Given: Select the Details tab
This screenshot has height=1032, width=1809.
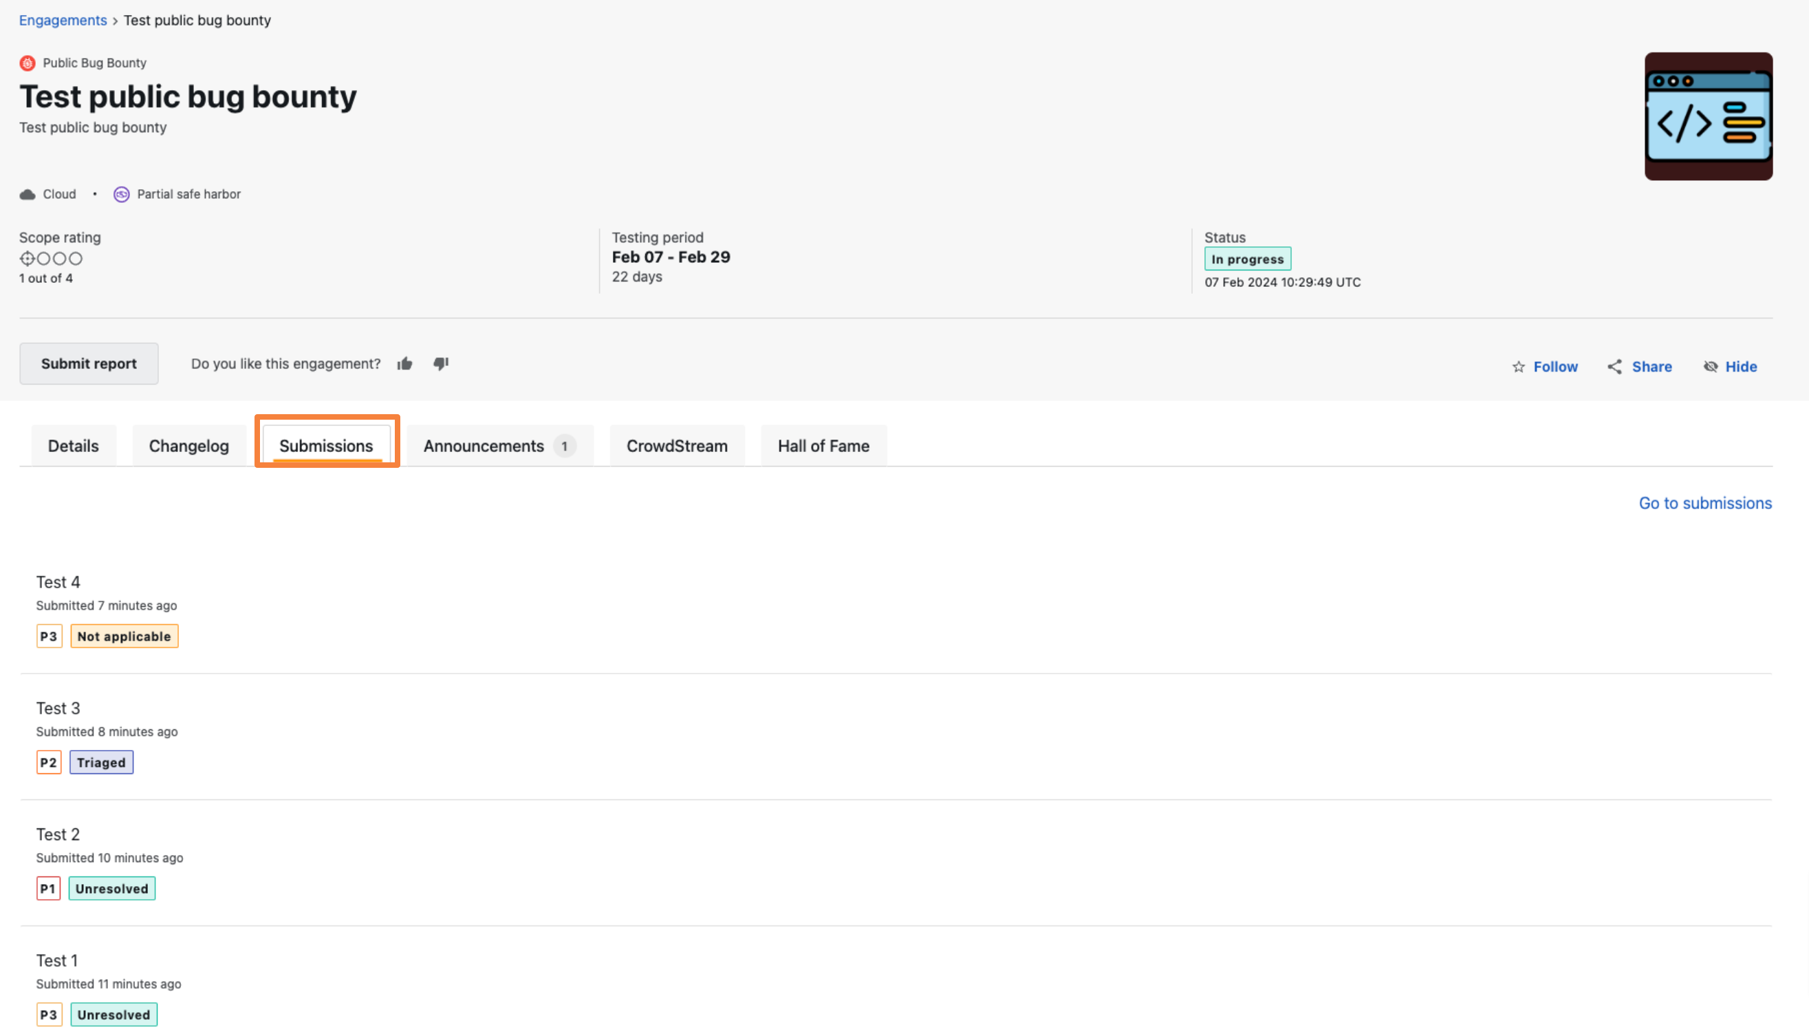Looking at the screenshot, I should (74, 444).
